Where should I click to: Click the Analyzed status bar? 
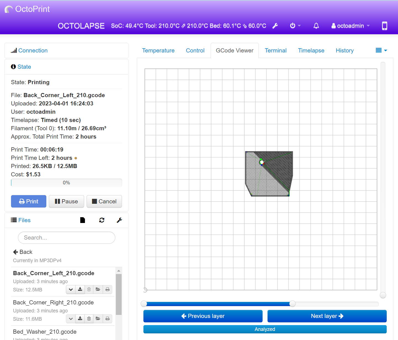tap(265, 329)
